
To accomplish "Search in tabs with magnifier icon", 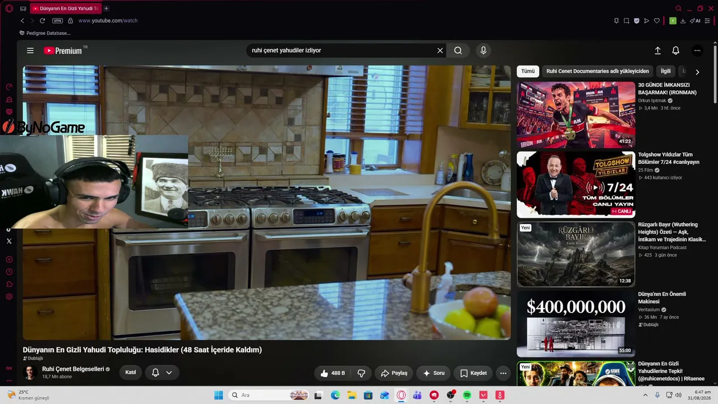I will pyautogui.click(x=678, y=8).
